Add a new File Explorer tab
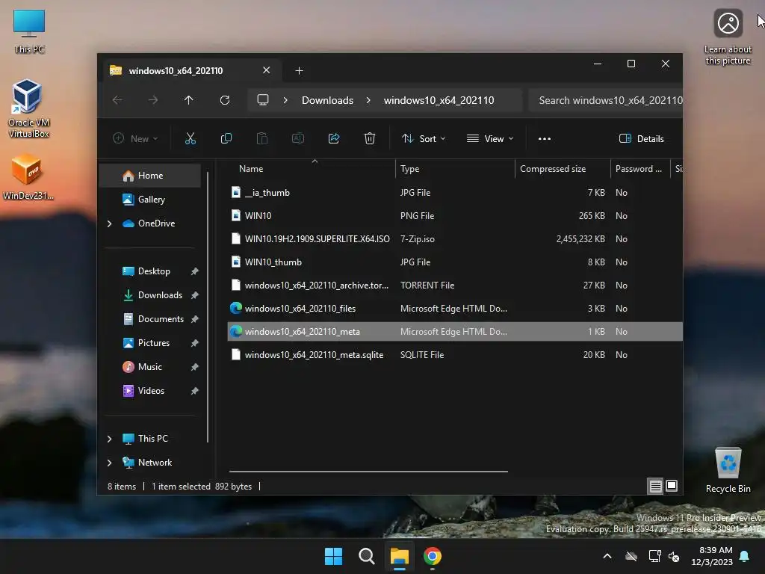The height and width of the screenshot is (574, 765). [x=299, y=71]
